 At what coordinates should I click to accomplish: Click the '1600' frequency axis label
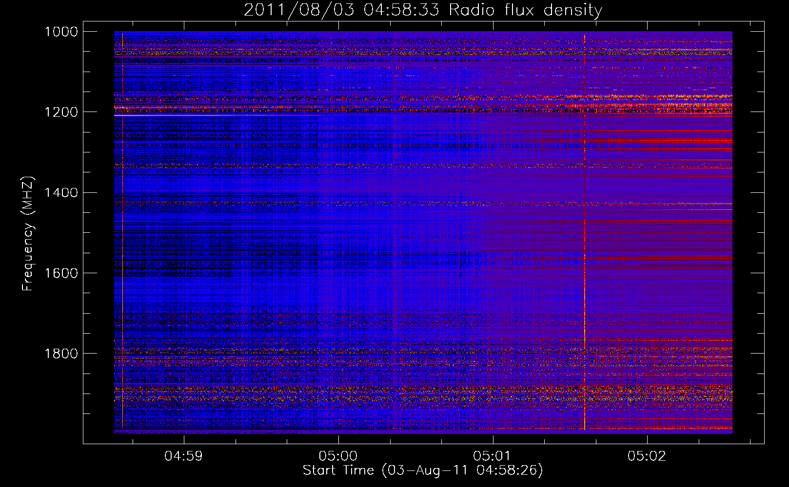[x=61, y=273]
